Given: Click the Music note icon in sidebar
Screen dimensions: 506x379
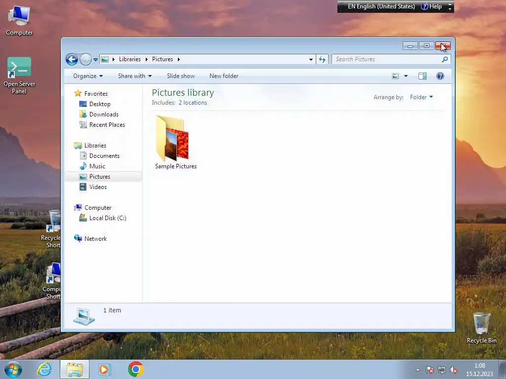Looking at the screenshot, I should (x=83, y=166).
